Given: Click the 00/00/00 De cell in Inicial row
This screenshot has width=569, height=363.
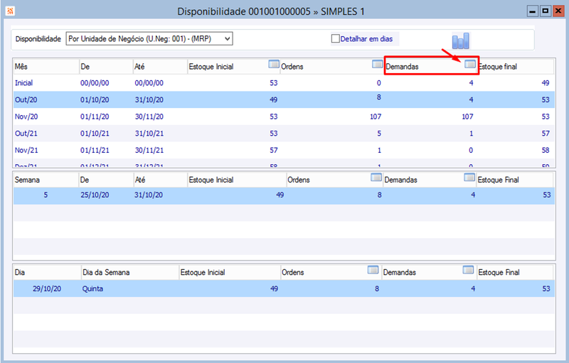Looking at the screenshot, I should [95, 83].
